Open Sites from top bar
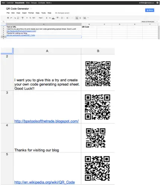The height and width of the screenshot is (192, 160). 28,3
